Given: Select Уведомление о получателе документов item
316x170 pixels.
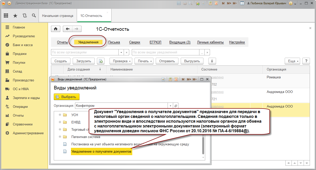Looking at the screenshot, I should point(101,151).
